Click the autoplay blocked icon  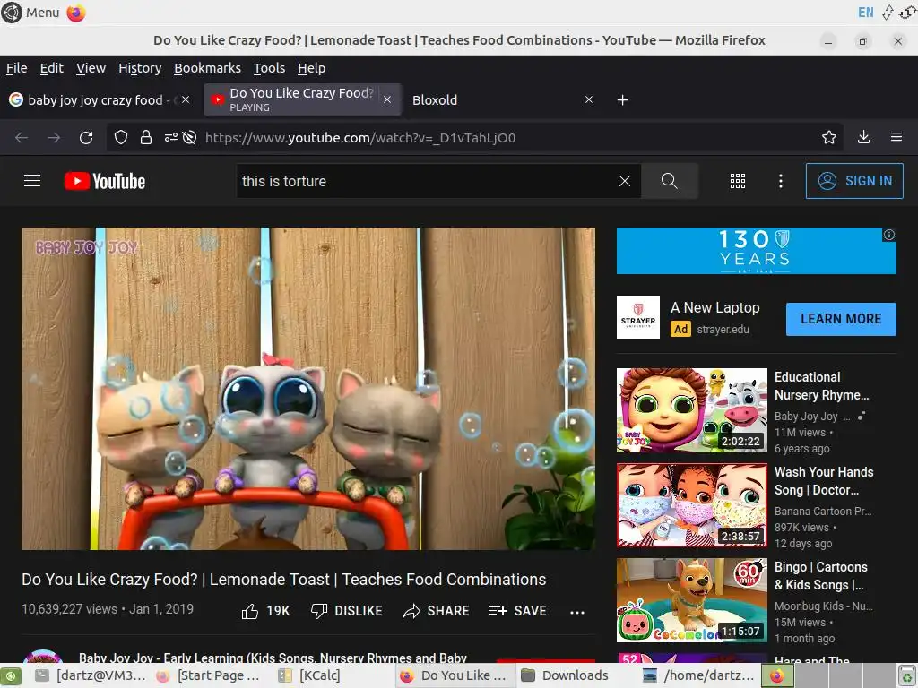tap(189, 137)
